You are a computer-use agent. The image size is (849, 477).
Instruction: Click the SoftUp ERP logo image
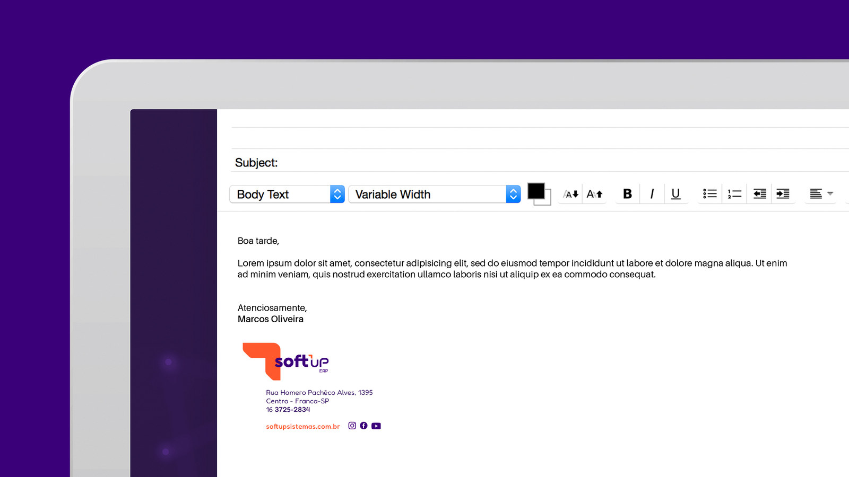click(x=286, y=361)
